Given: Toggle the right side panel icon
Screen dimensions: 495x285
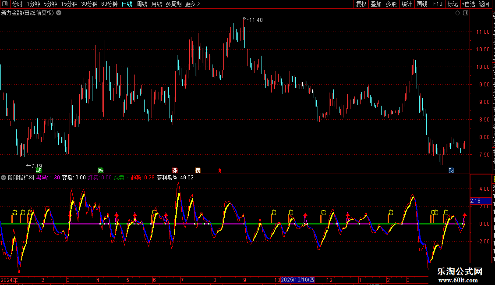Looking at the screenshot, I should 466,13.
